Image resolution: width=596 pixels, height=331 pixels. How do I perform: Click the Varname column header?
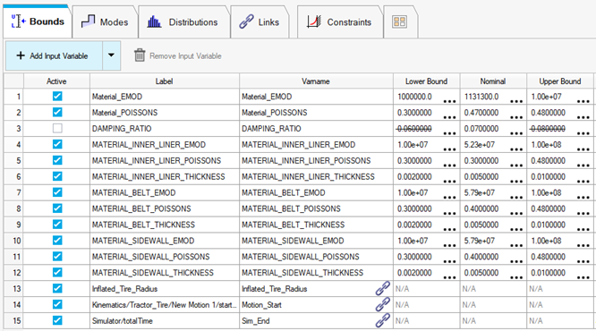point(316,81)
